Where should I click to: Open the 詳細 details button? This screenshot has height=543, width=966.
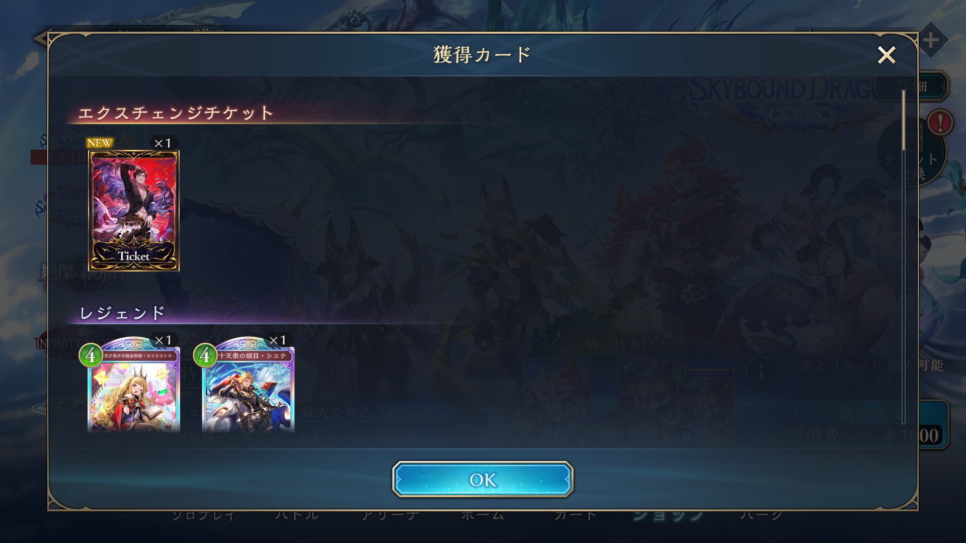pyautogui.click(x=912, y=86)
